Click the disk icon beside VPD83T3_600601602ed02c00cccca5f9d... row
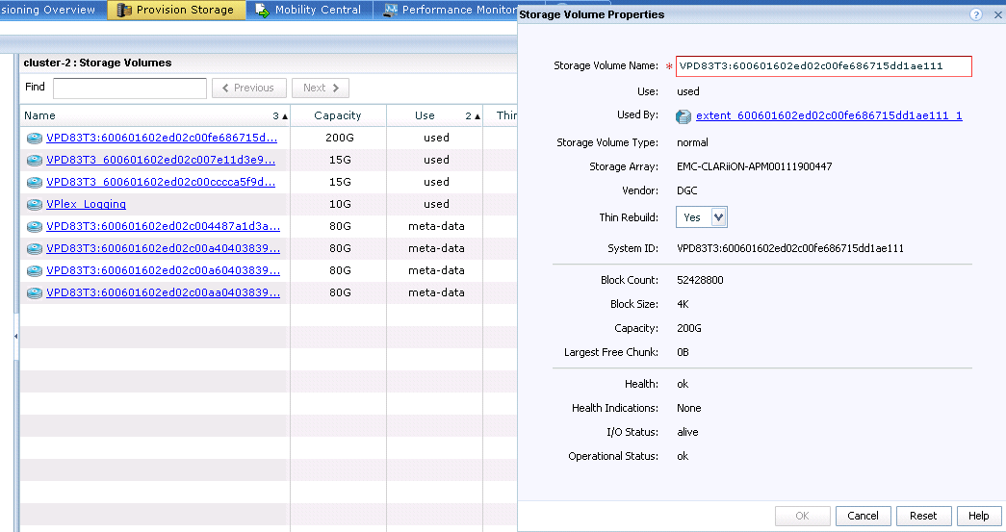This screenshot has width=1006, height=532. [x=35, y=182]
